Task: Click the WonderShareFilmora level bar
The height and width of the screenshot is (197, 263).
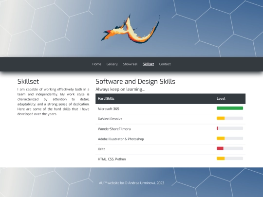Action: pos(230,128)
